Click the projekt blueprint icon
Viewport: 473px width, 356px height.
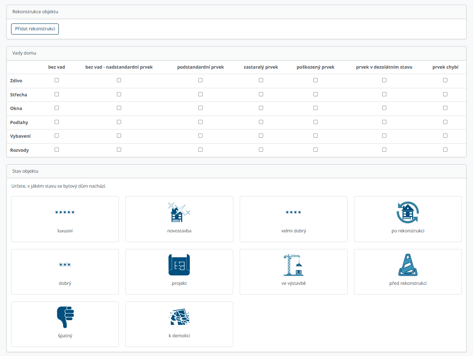[179, 265]
